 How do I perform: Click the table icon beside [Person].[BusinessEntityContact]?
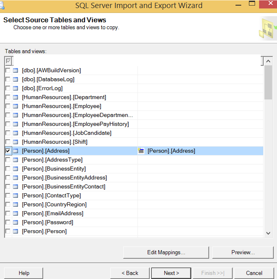(16, 187)
